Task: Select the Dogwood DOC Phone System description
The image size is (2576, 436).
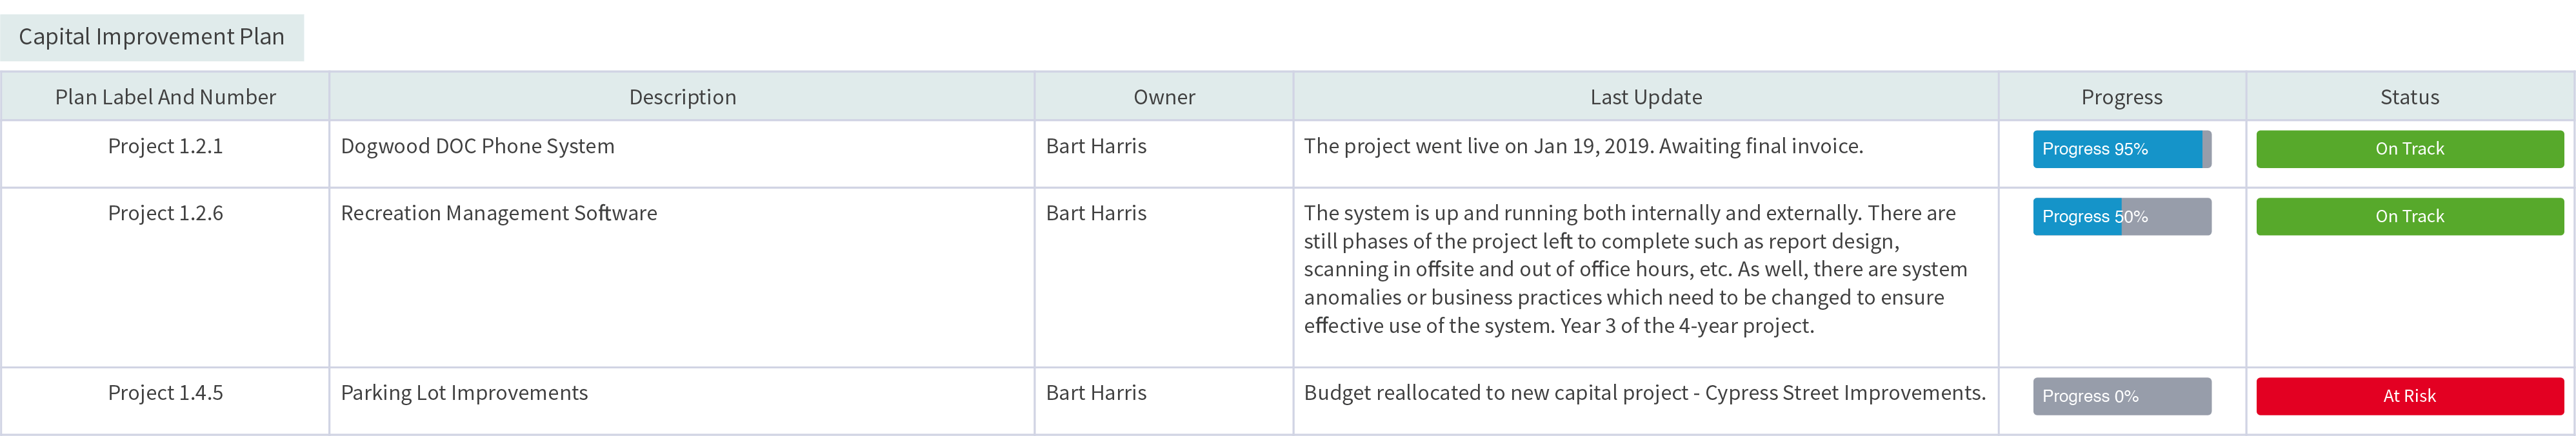Action: 477,146
